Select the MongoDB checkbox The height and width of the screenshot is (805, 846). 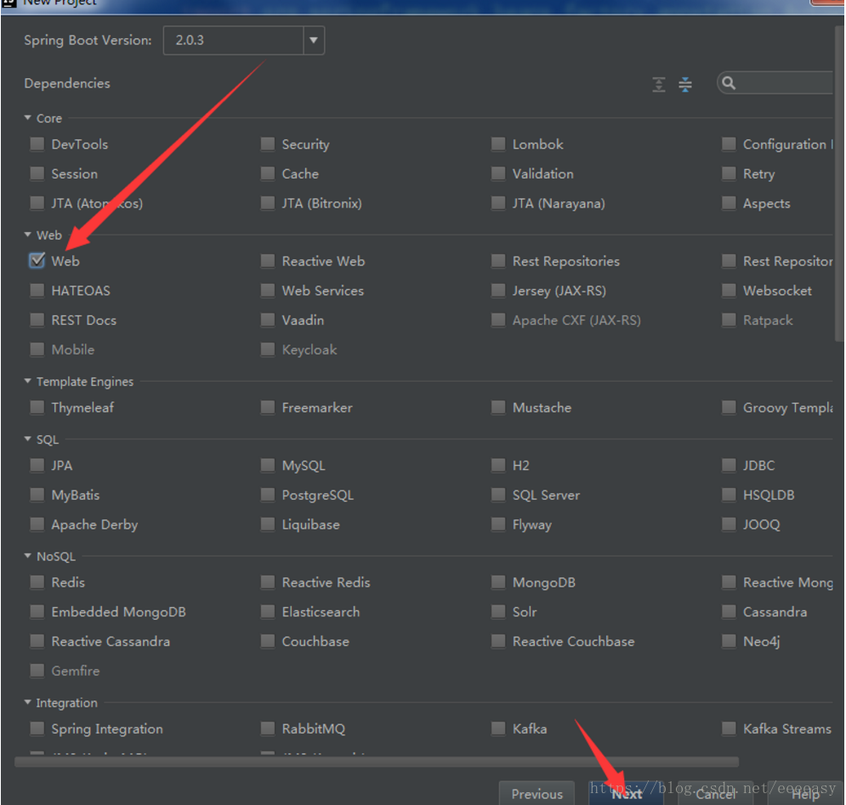point(498,582)
